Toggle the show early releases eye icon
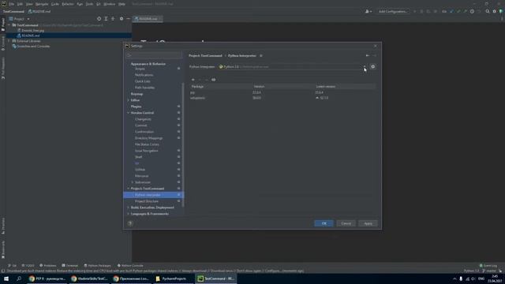The image size is (505, 284). (213, 80)
